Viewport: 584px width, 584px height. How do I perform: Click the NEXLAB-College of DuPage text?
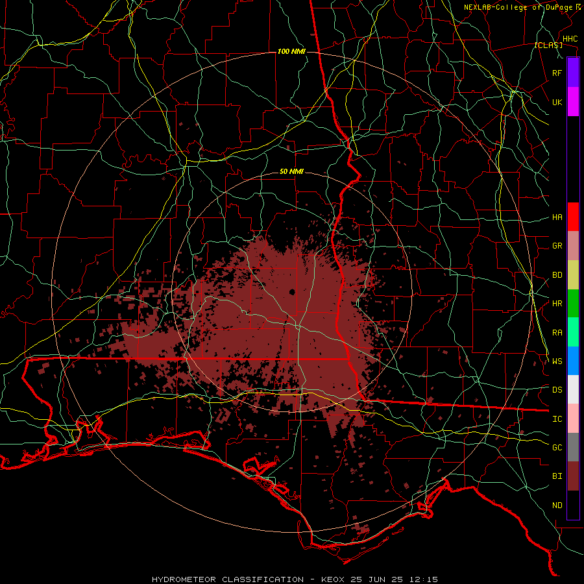[x=520, y=7]
